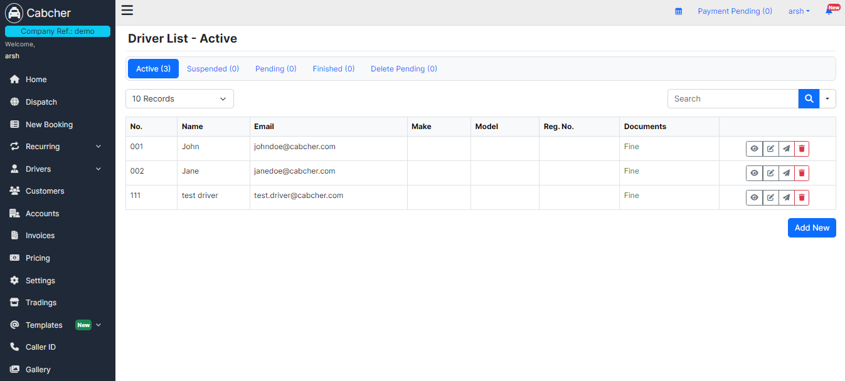Switch to the Delete Pending (0) tab

tap(403, 69)
